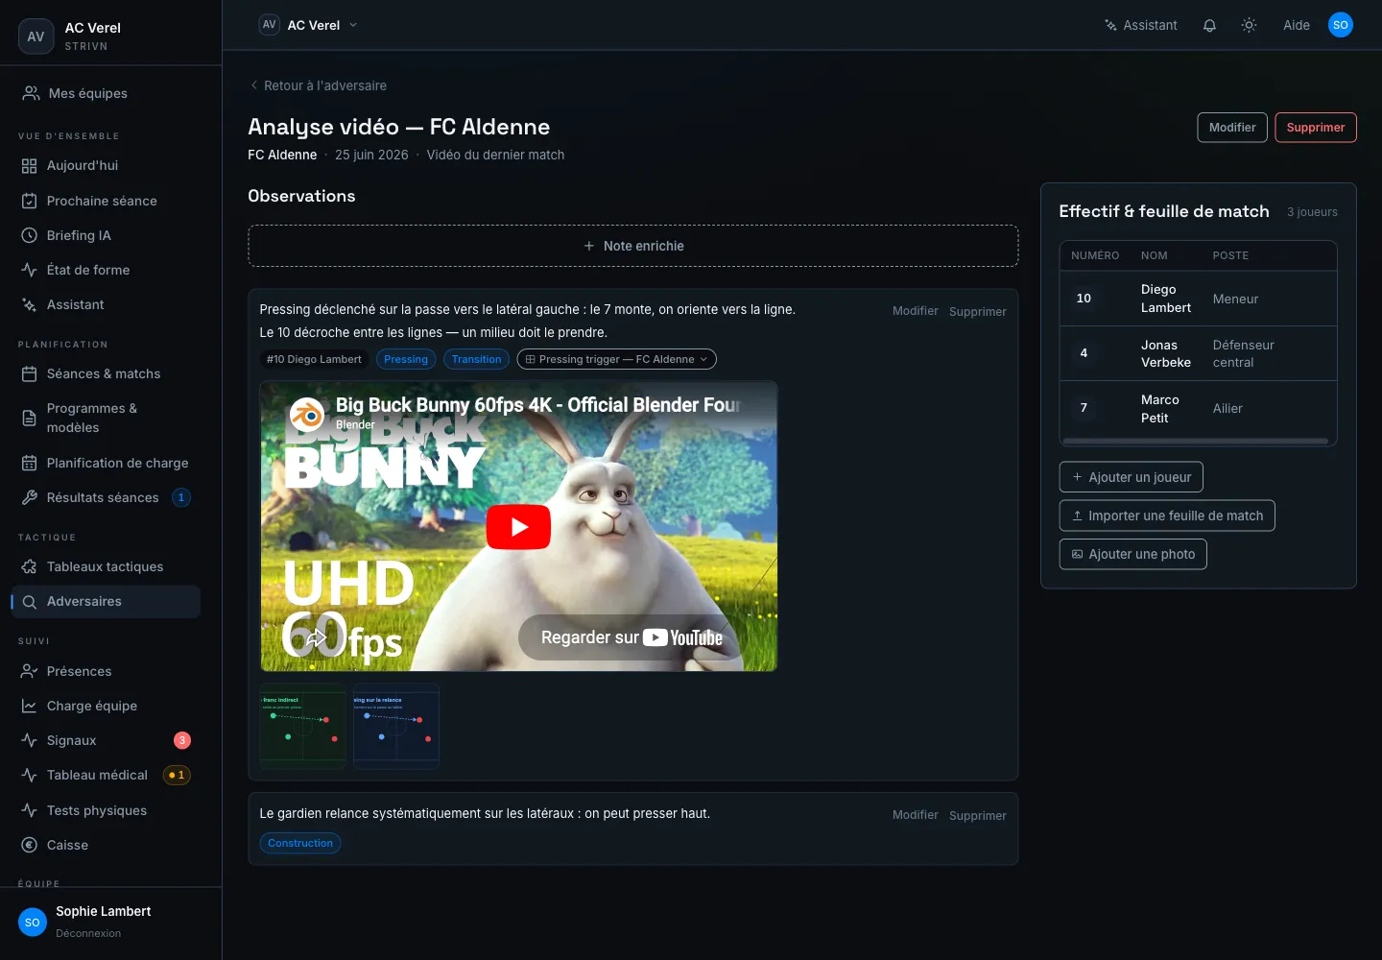Click the Jonas Verbeke row in squad table

tap(1198, 353)
